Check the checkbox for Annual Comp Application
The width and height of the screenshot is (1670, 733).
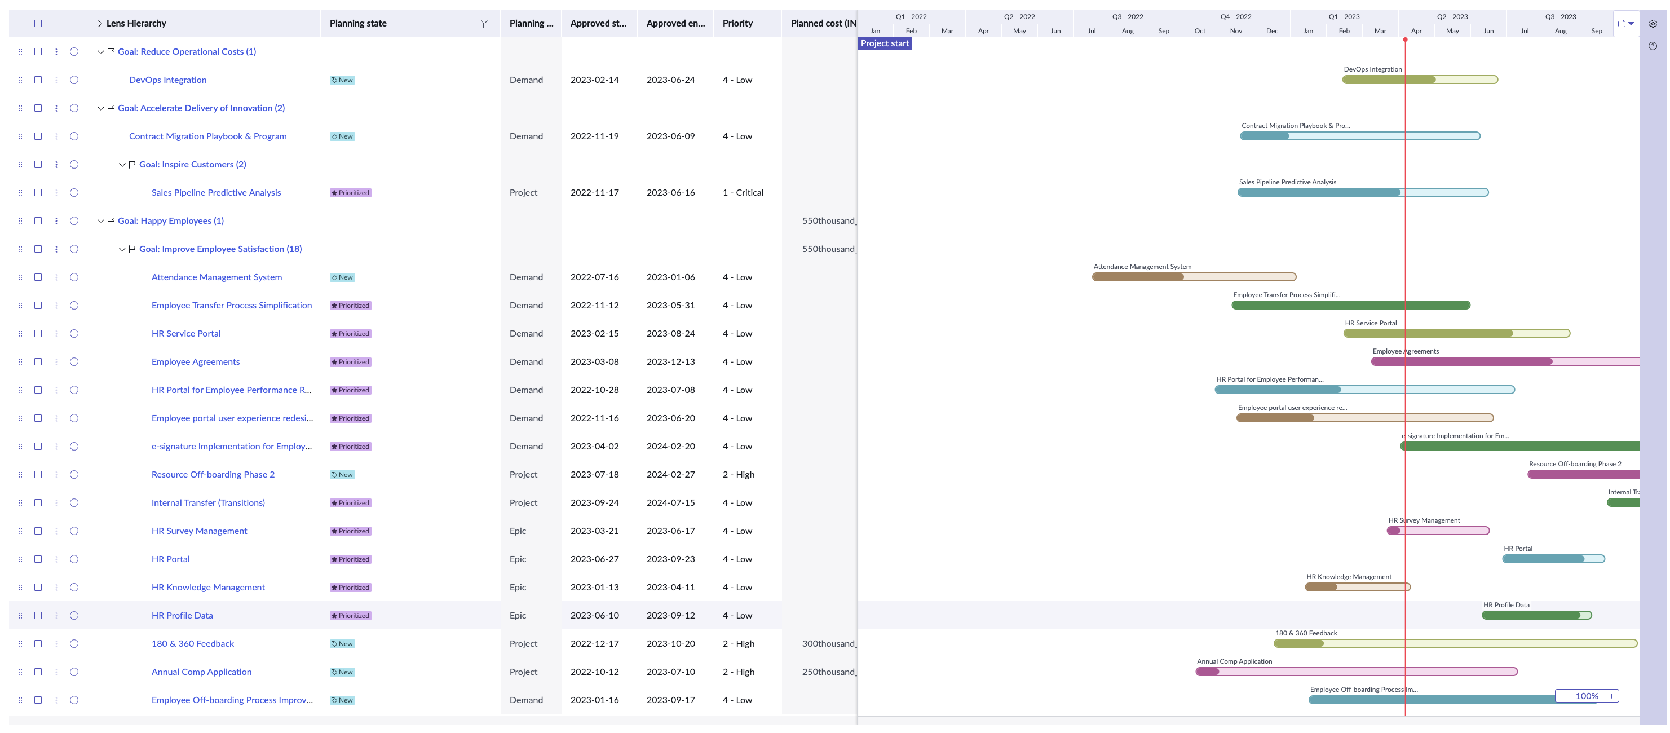(38, 672)
